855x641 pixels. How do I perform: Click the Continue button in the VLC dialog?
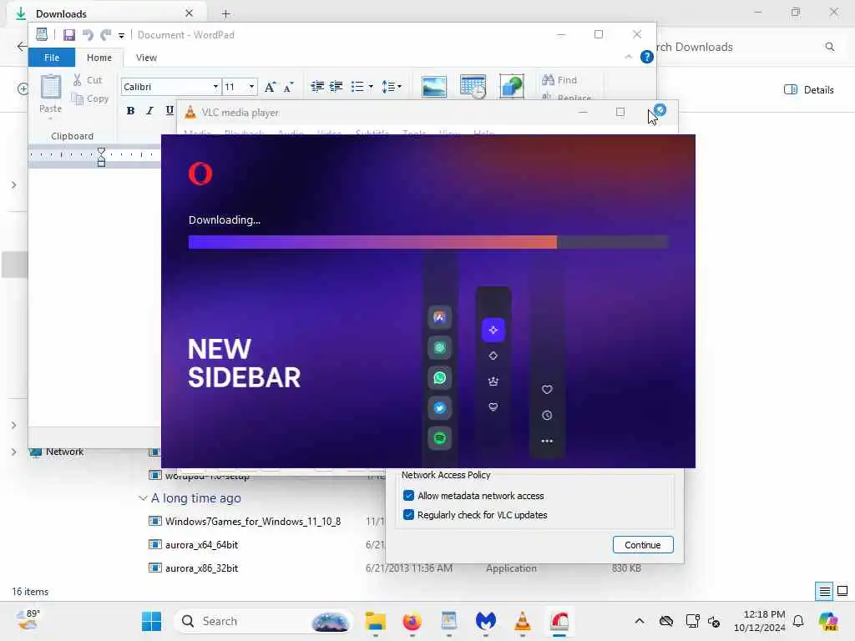[x=643, y=544]
